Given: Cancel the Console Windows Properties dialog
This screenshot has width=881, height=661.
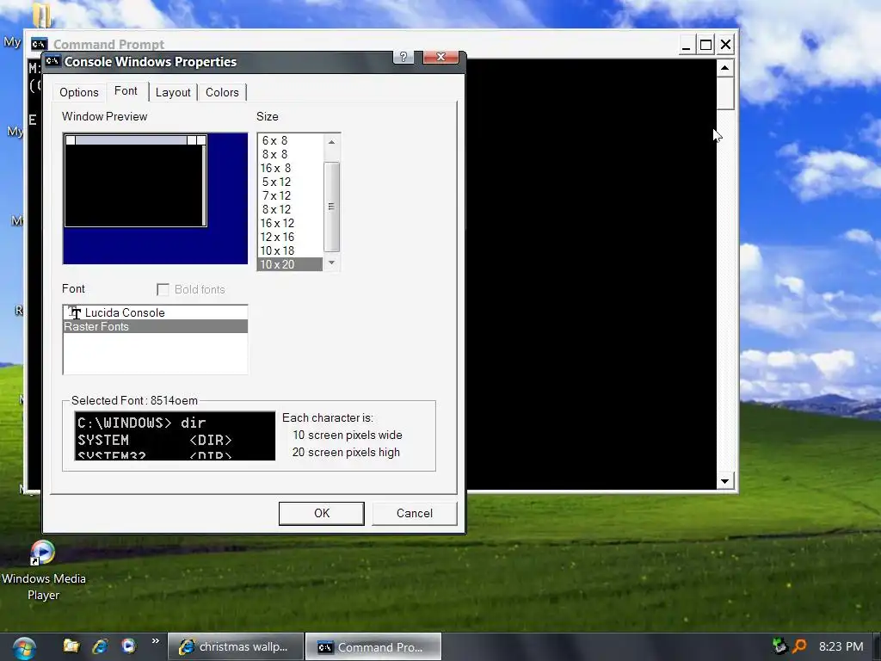Looking at the screenshot, I should click(415, 513).
